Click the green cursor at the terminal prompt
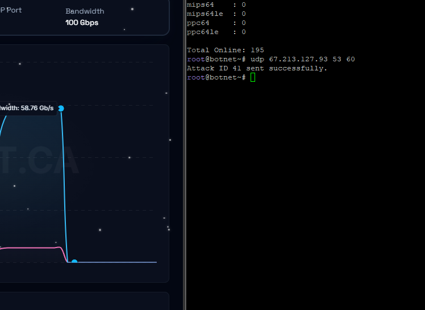 [253, 77]
